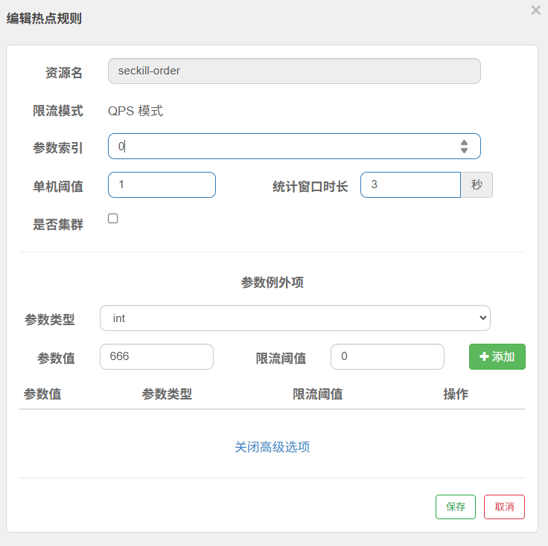Toggle the 是否集群 checkbox
Screen dimensions: 548x546
[113, 219]
